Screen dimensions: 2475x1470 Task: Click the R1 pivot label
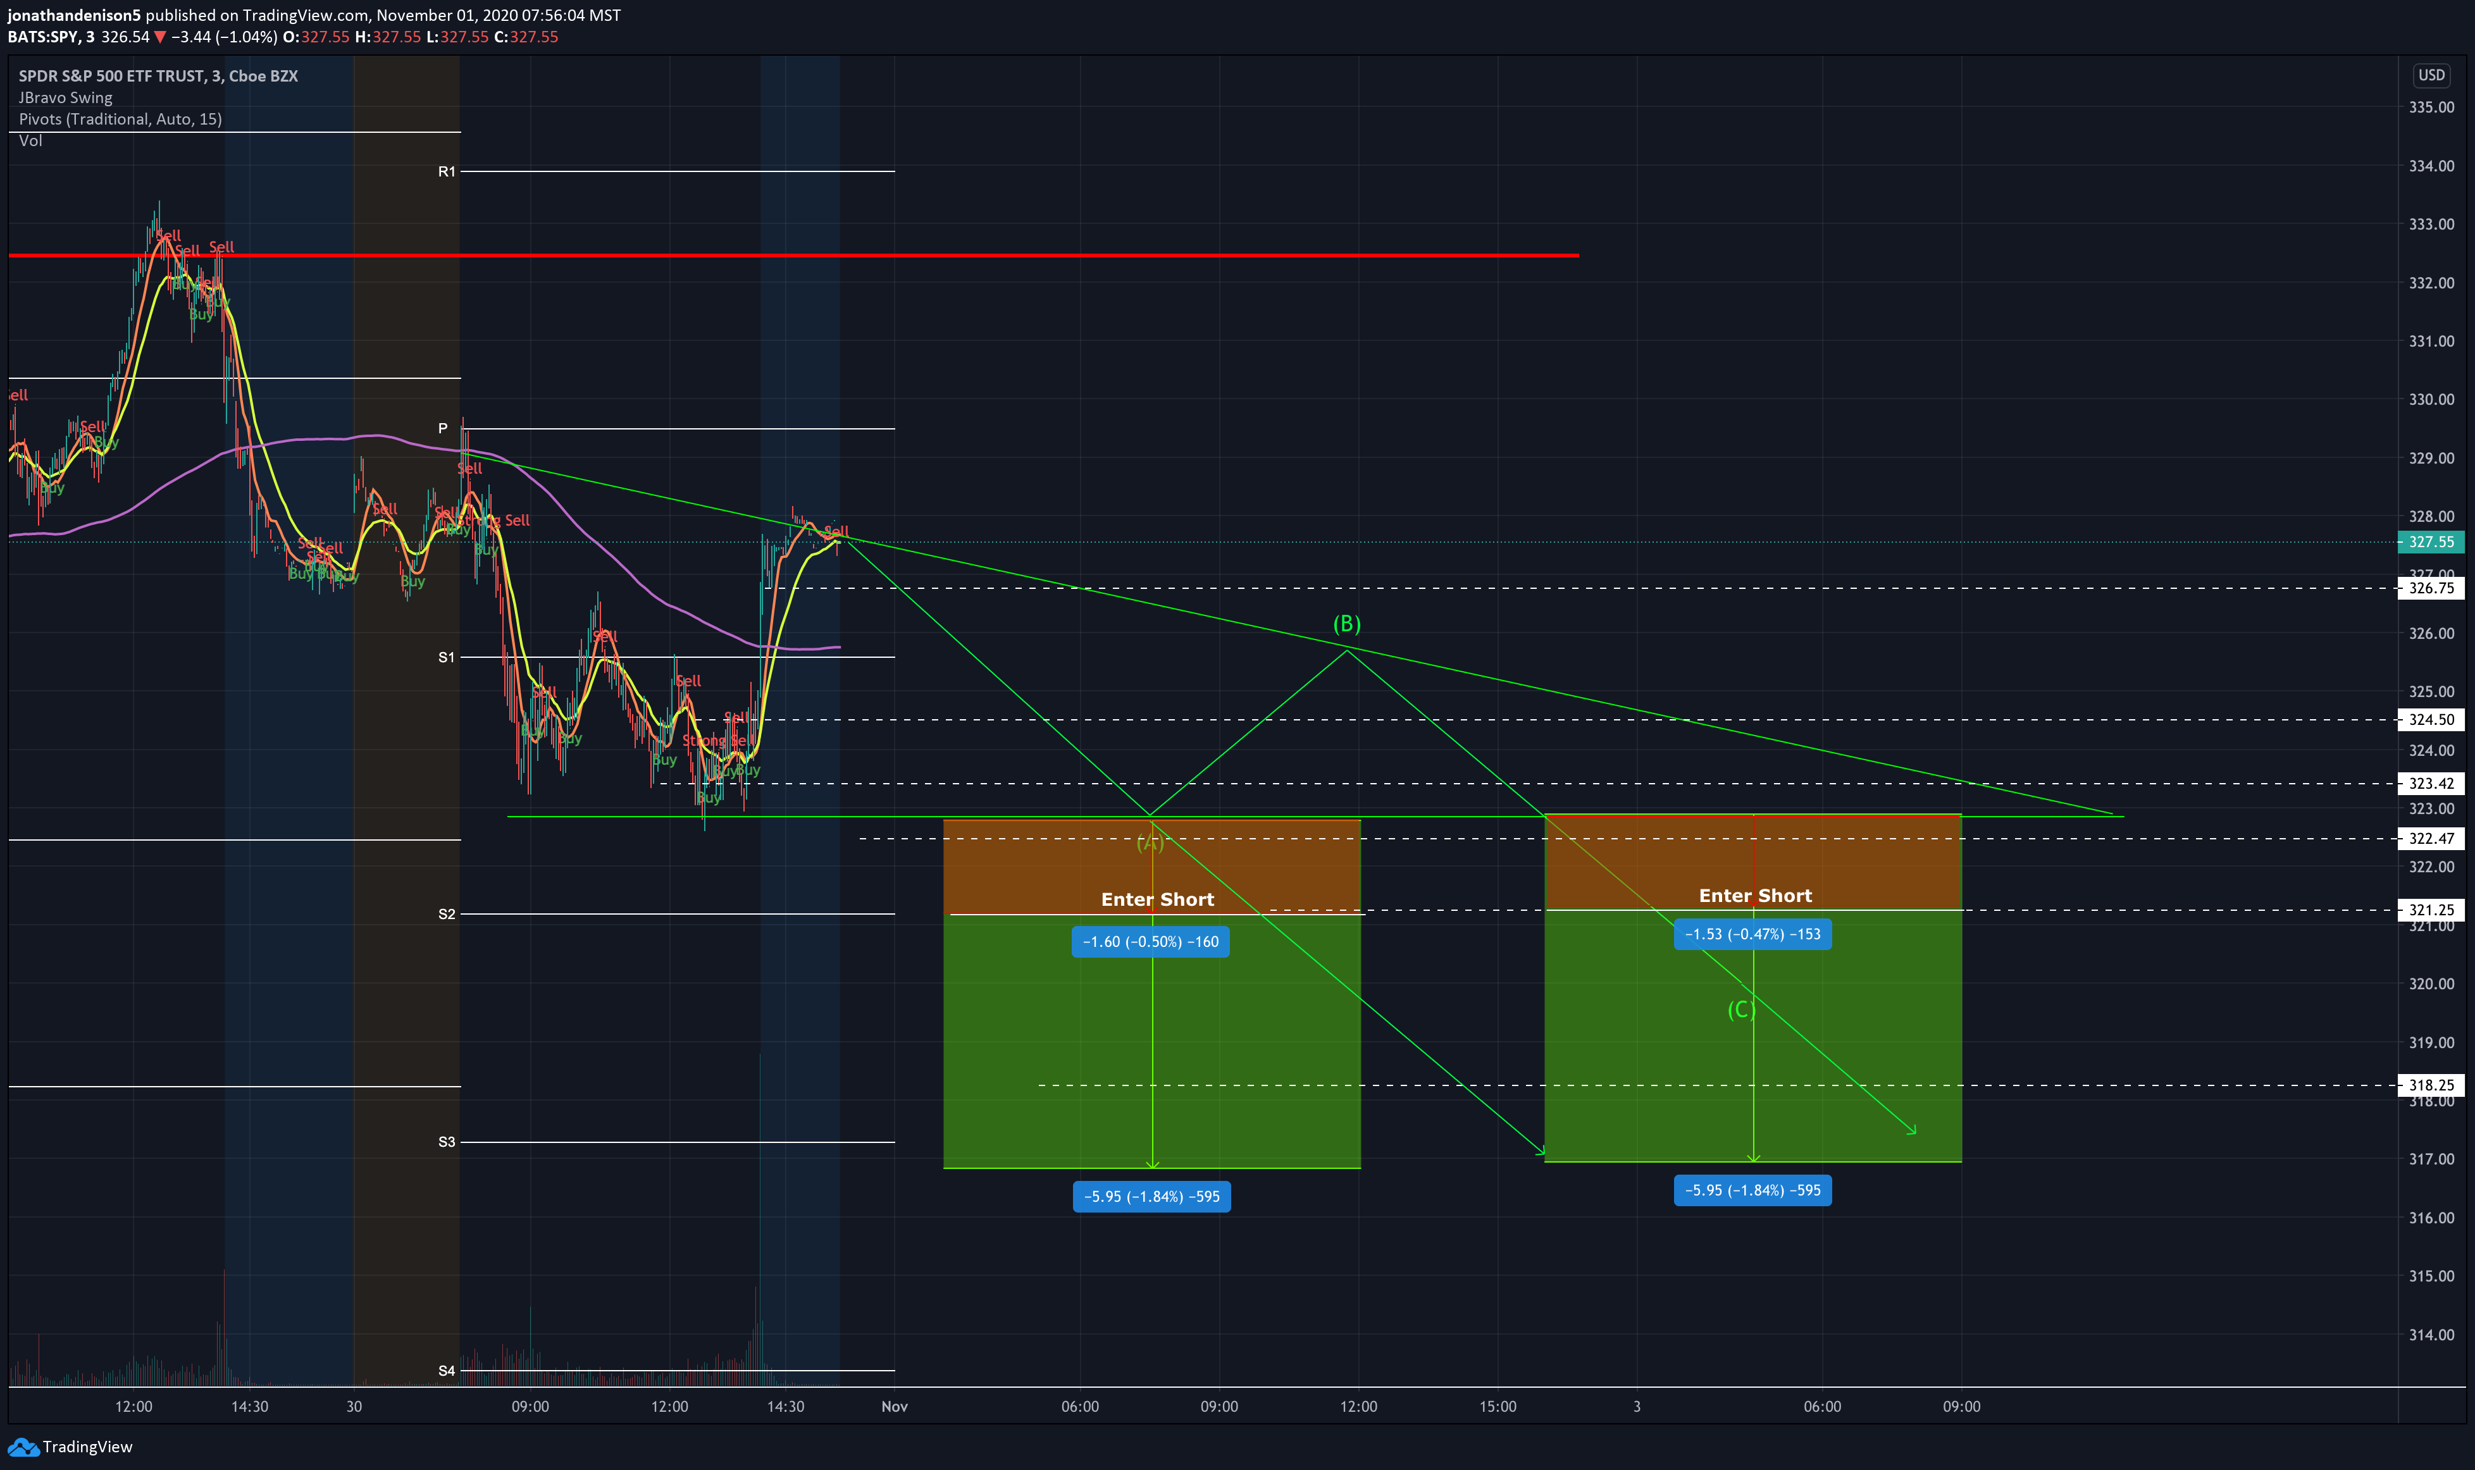point(447,171)
